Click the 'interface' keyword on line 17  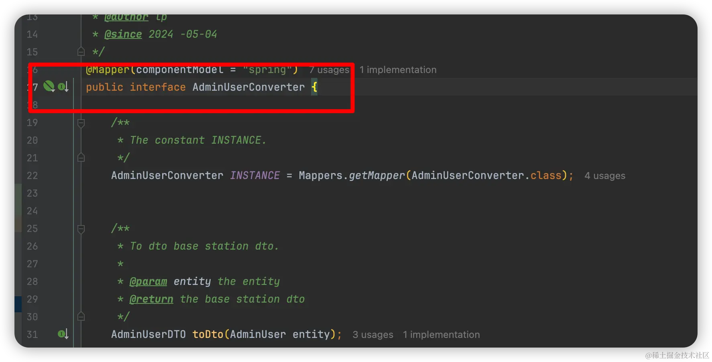(158, 87)
